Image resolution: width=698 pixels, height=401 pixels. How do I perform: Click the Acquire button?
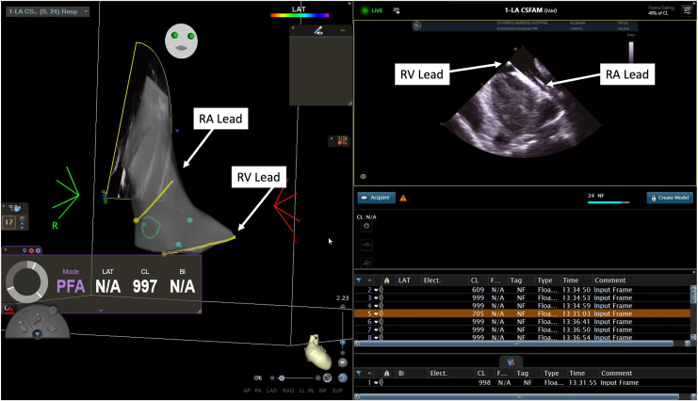tap(376, 198)
